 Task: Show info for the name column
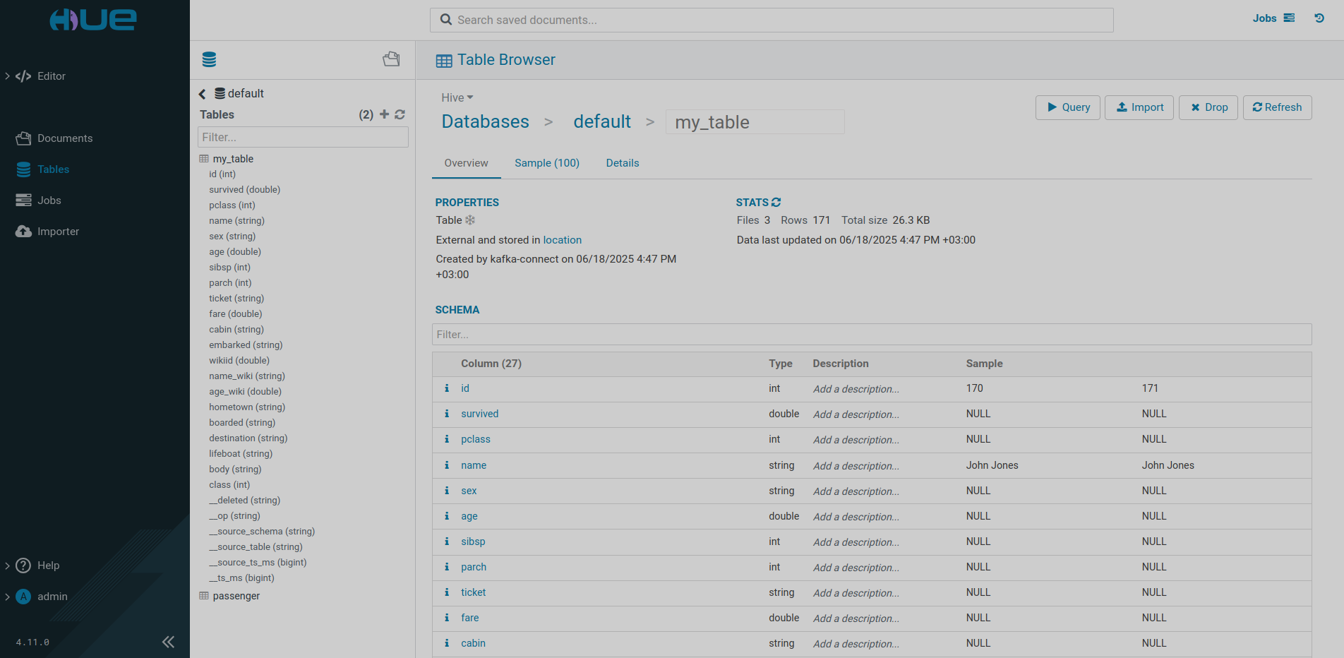(x=446, y=465)
